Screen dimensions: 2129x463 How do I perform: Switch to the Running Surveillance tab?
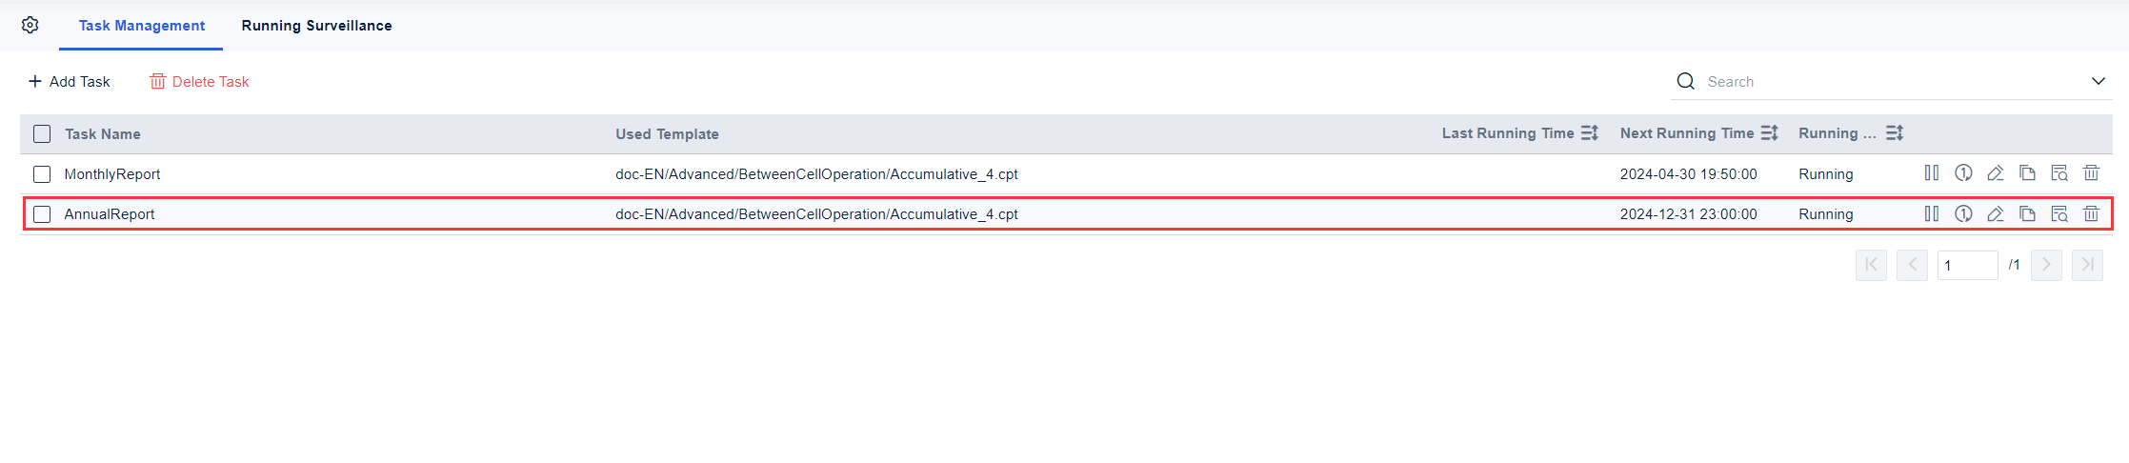316,26
